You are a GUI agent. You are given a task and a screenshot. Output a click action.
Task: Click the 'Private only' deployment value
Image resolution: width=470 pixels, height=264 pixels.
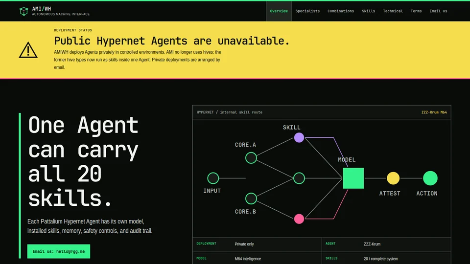coord(244,244)
